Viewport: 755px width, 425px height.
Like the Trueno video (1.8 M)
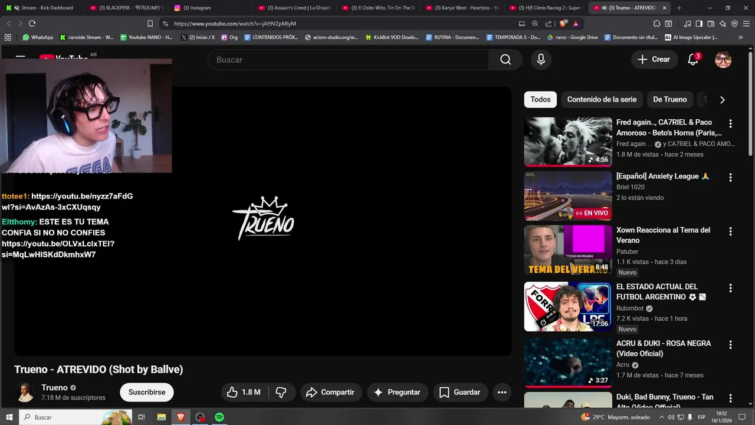pos(244,392)
